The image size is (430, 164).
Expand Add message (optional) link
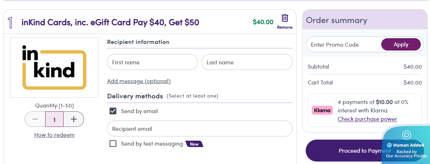[x=139, y=81]
